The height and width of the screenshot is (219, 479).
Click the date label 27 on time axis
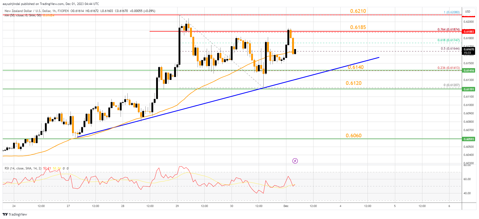coord(68,206)
